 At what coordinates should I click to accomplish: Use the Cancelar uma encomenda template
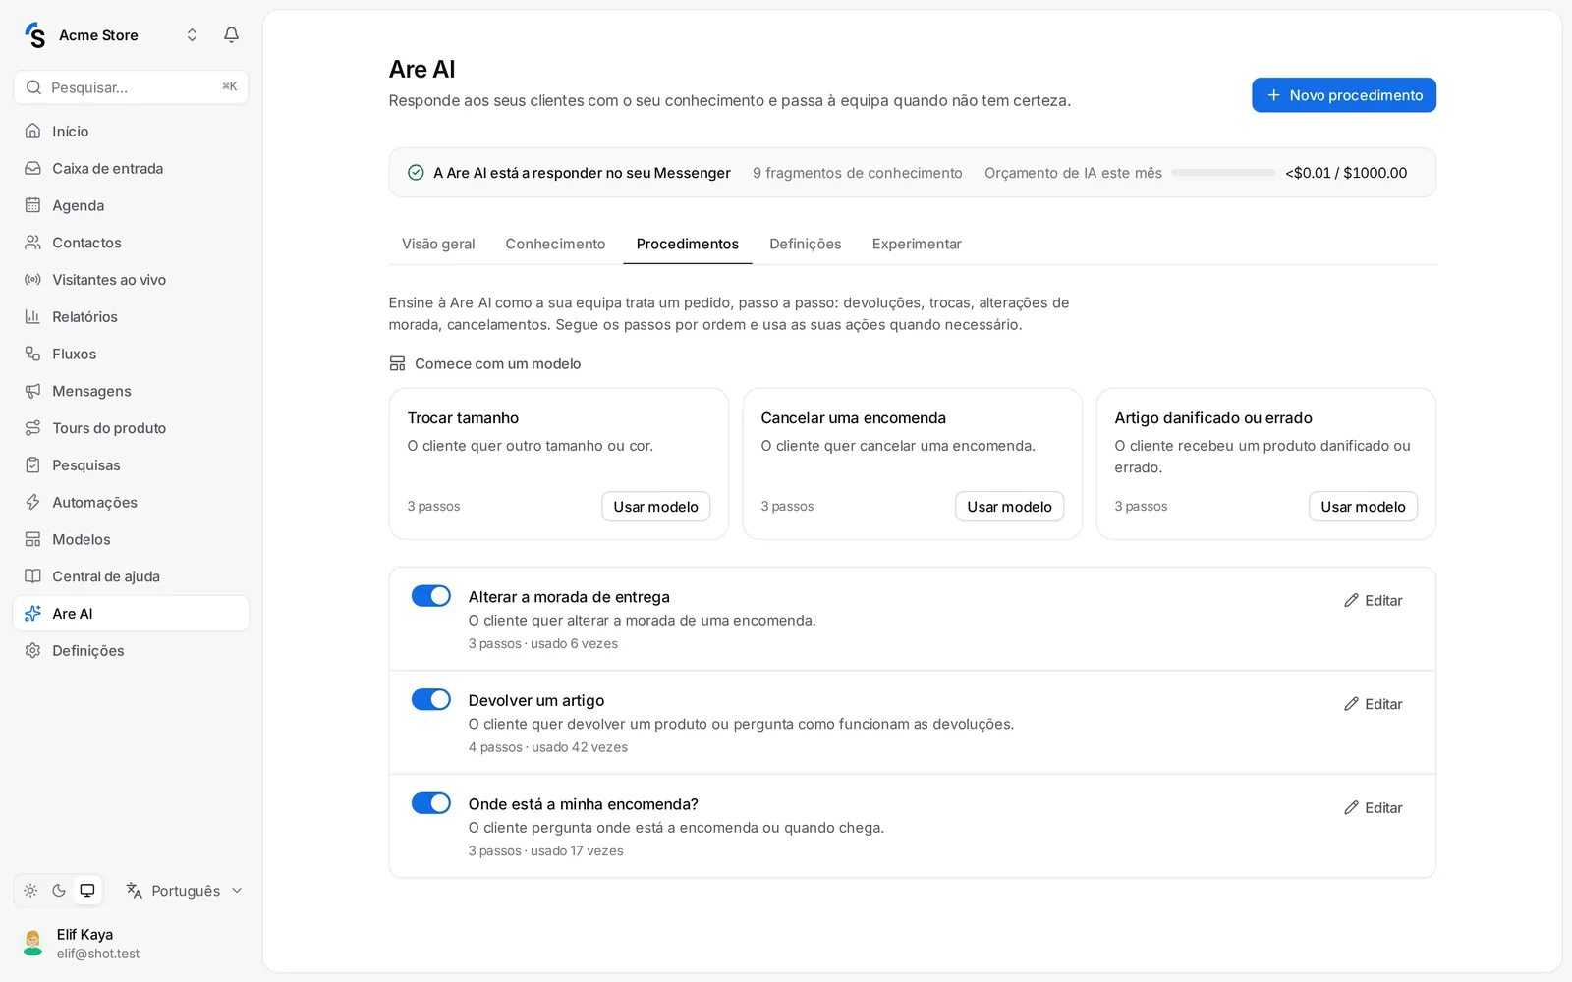pyautogui.click(x=1009, y=507)
